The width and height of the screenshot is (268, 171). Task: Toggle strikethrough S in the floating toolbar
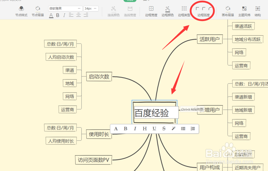tap(164, 128)
